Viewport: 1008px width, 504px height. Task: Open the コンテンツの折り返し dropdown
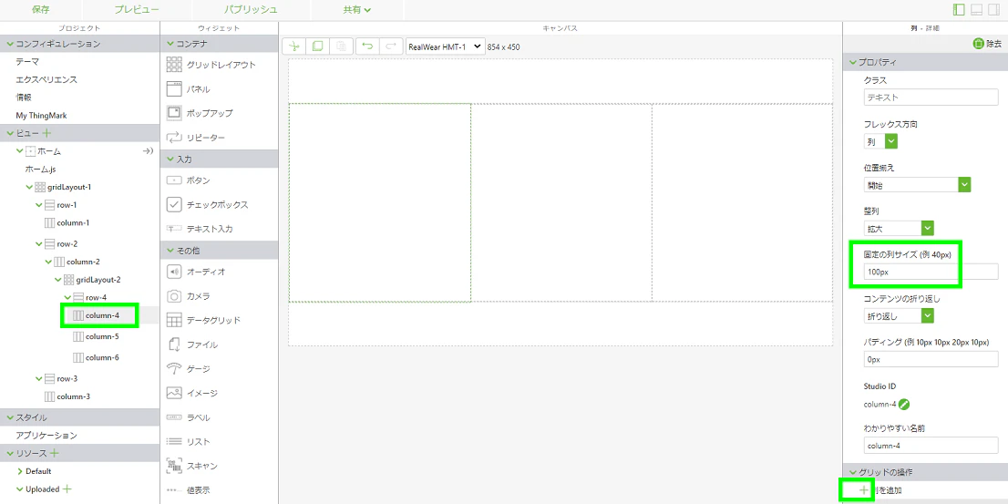pyautogui.click(x=927, y=315)
